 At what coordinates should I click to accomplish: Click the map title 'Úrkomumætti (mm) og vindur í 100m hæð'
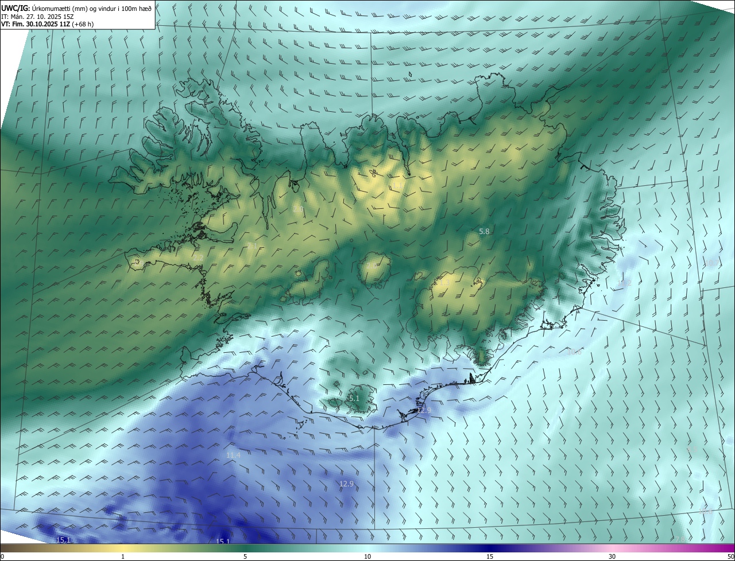91,8
